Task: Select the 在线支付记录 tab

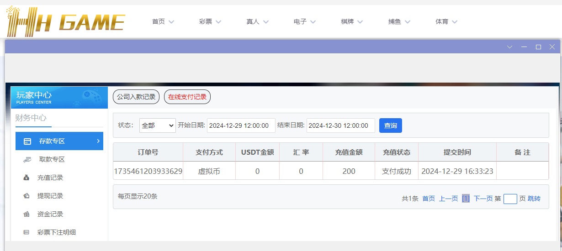Action: (187, 97)
